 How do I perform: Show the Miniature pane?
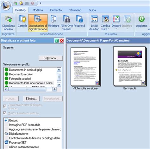(53, 21)
